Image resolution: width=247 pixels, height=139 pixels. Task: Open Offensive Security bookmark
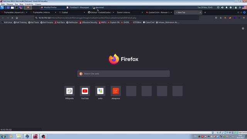click(88, 22)
